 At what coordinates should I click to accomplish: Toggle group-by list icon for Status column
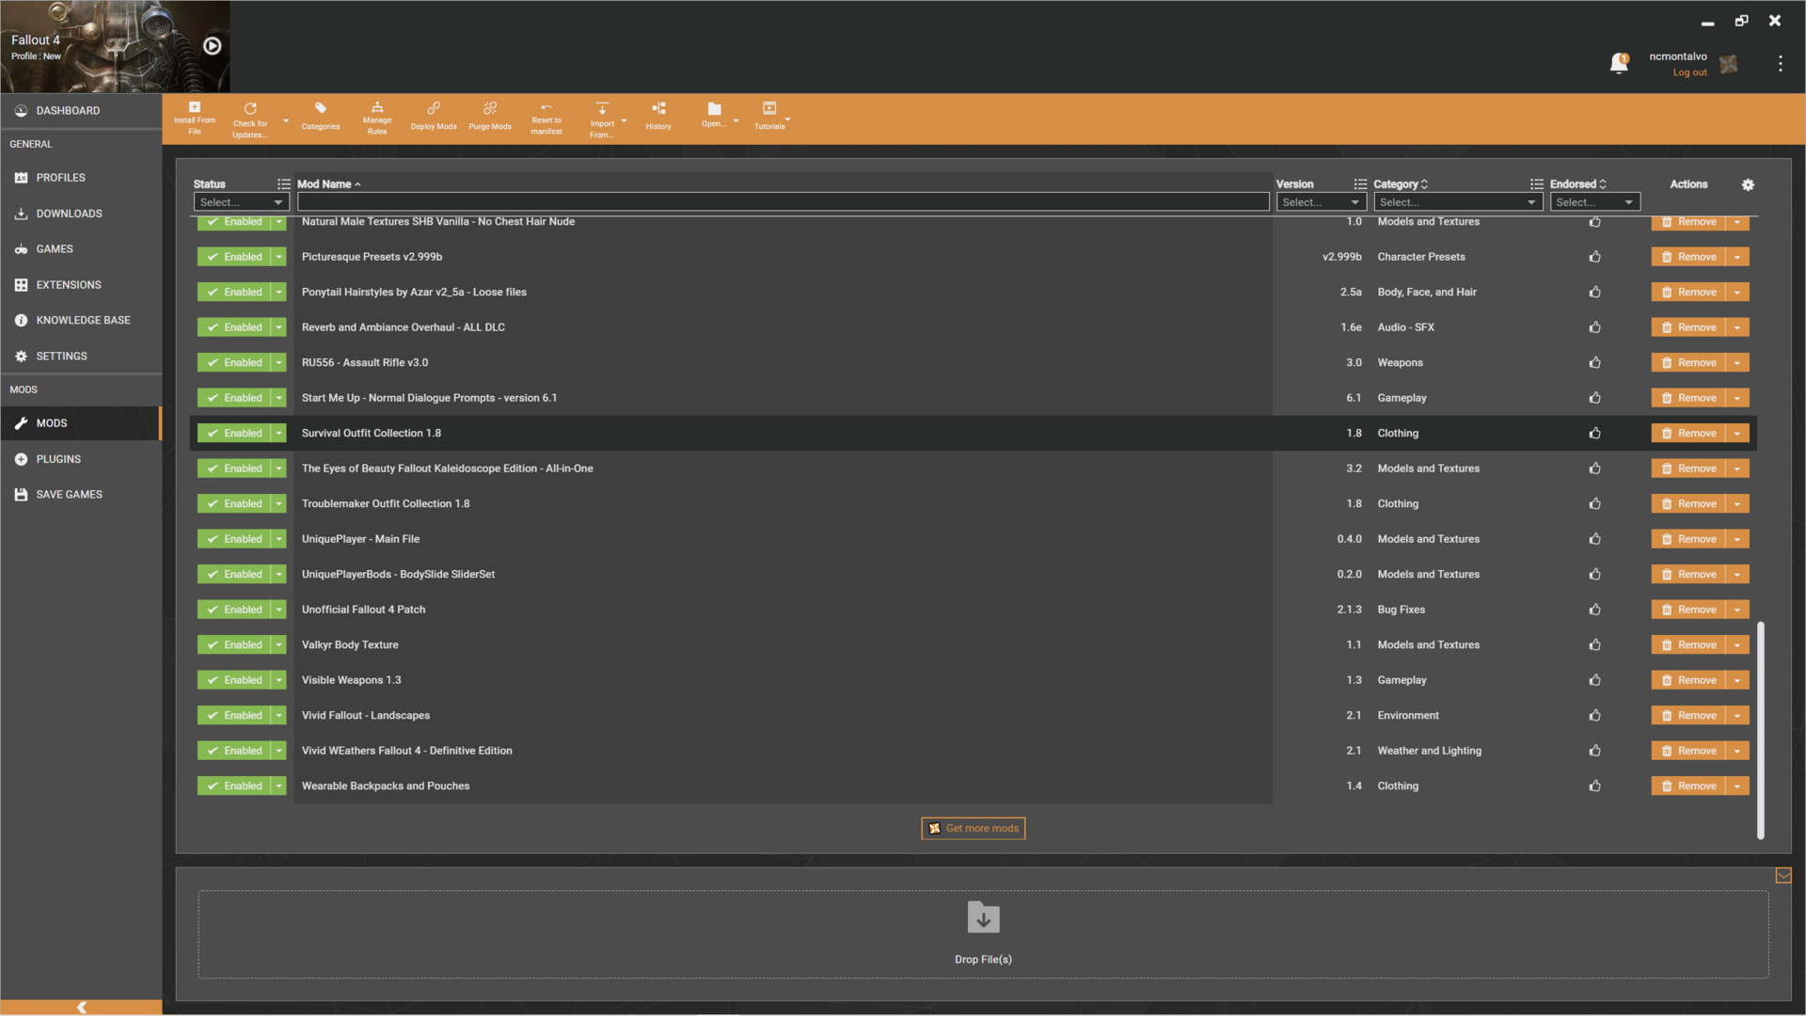[x=283, y=184]
